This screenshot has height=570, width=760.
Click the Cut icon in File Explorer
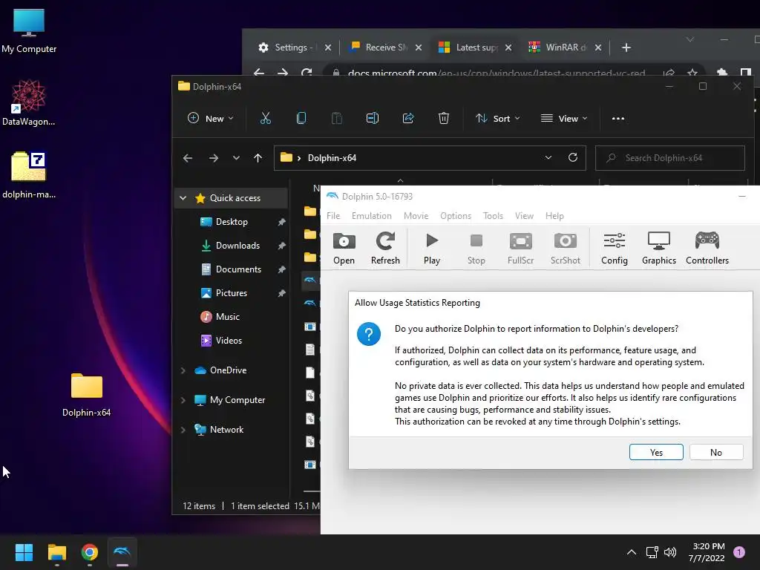tap(266, 118)
